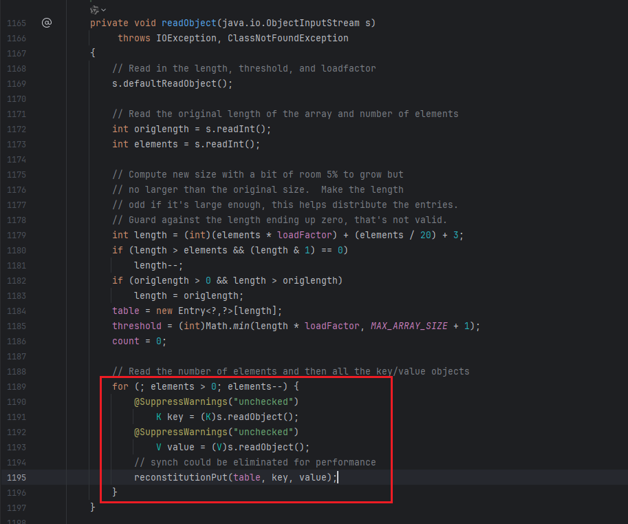Click the 'synch could be eliminated' comment

click(255, 462)
